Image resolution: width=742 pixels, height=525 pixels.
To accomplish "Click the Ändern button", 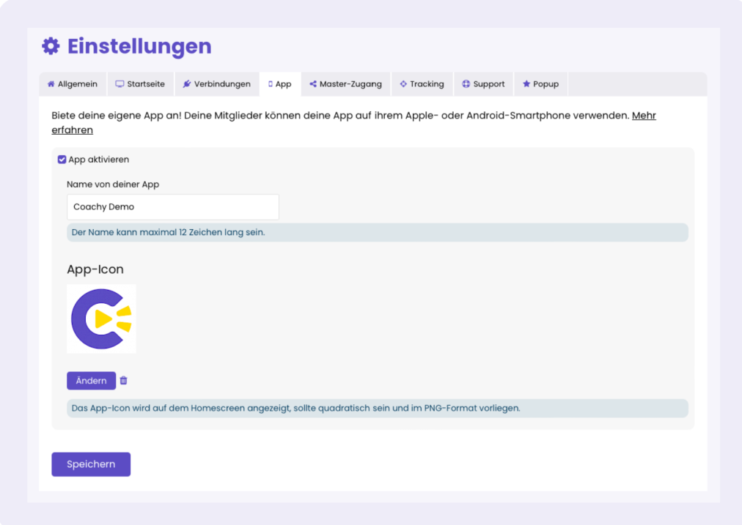I will 92,381.
